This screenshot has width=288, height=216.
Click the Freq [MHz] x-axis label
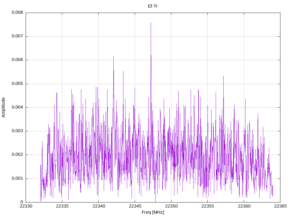(153, 212)
